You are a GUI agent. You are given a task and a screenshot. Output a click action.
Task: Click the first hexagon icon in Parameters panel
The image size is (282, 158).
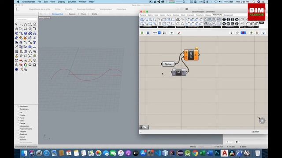224,19
